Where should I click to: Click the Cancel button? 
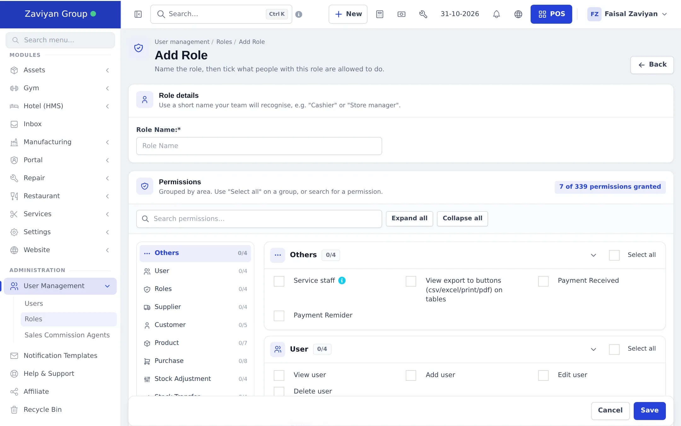(x=610, y=411)
